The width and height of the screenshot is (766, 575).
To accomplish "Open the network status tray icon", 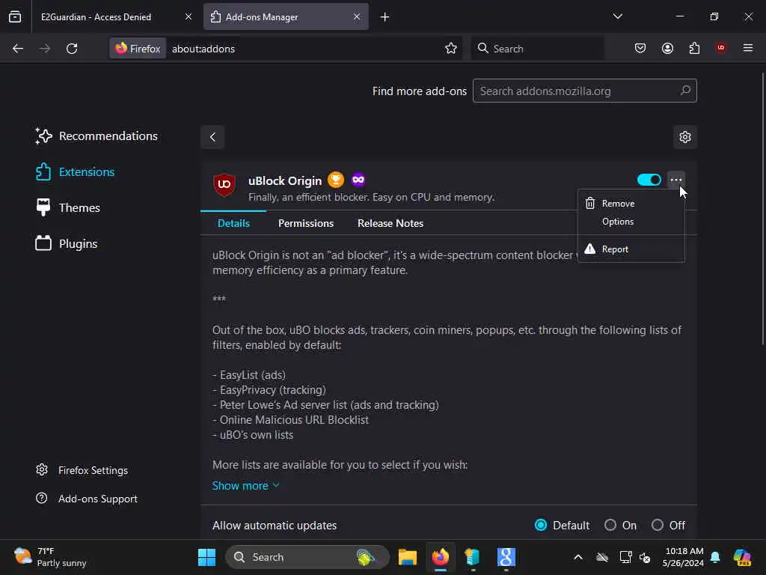I will pos(625,557).
